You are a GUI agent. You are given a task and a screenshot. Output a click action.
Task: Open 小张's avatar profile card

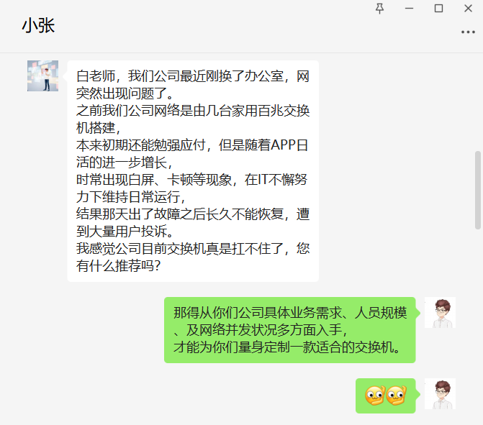42,76
